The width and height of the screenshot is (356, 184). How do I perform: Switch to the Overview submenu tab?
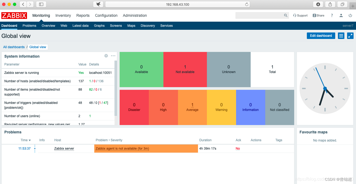(48, 26)
